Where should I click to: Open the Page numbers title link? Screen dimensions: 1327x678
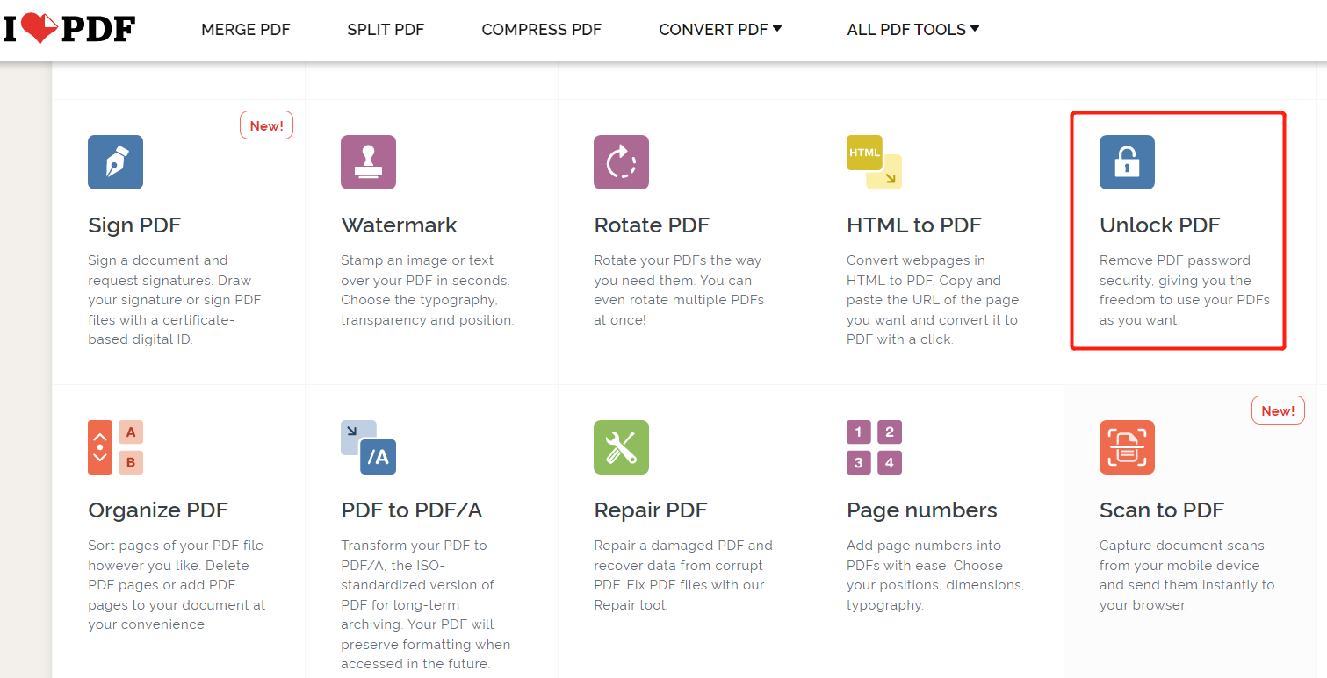click(922, 510)
